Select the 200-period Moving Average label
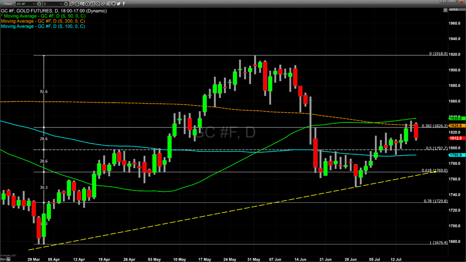This screenshot has height=262, width=466. (43, 22)
